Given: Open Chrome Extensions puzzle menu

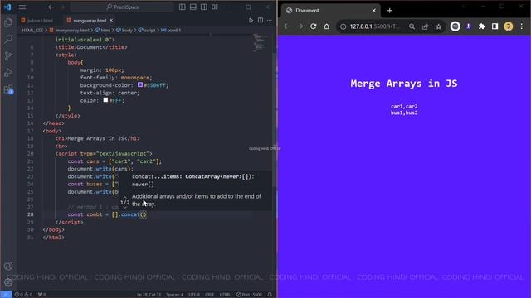Looking at the screenshot, I should point(481,26).
